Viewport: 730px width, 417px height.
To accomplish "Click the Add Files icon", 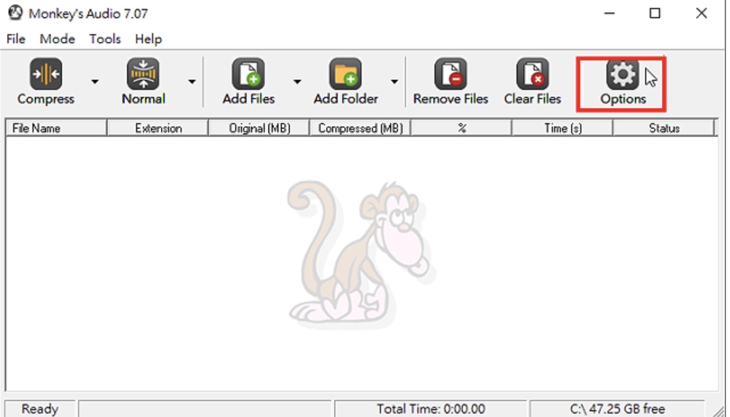I will 248,74.
